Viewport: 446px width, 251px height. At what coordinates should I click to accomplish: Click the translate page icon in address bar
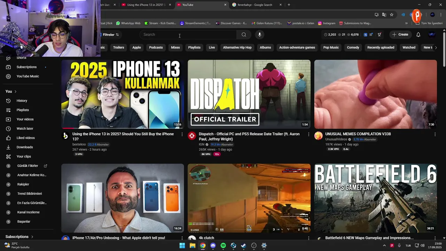coord(384,15)
